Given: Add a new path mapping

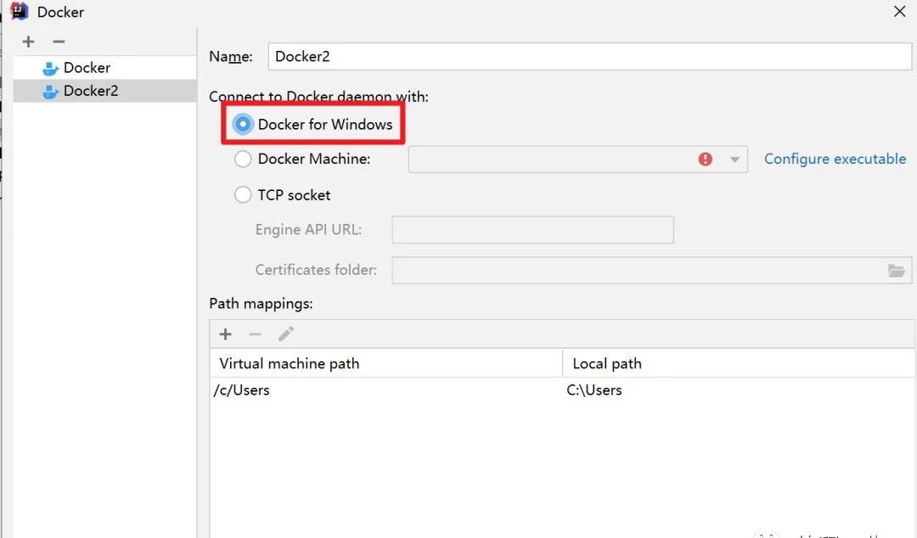Looking at the screenshot, I should coord(225,333).
